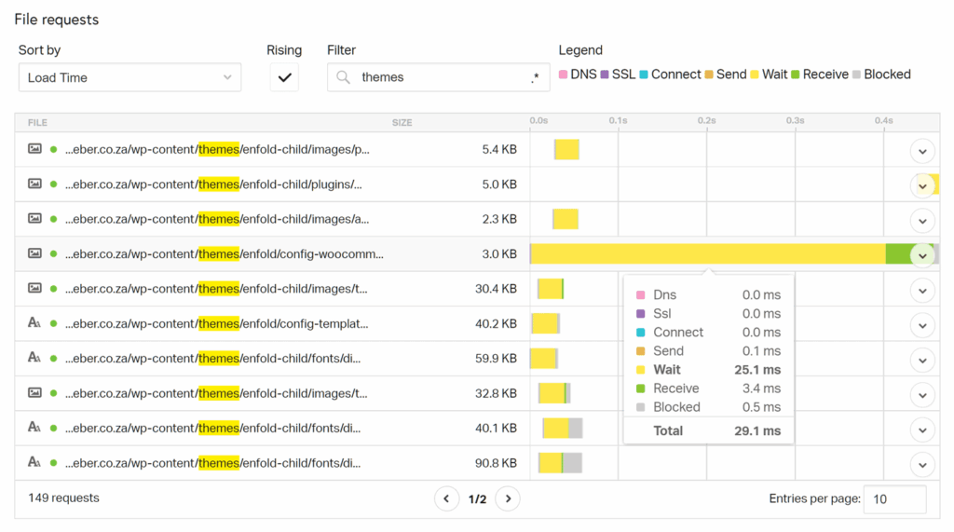Screen dimensions: 954x532
Task: Expand the 40.1 KB fonts row
Action: (x=922, y=430)
